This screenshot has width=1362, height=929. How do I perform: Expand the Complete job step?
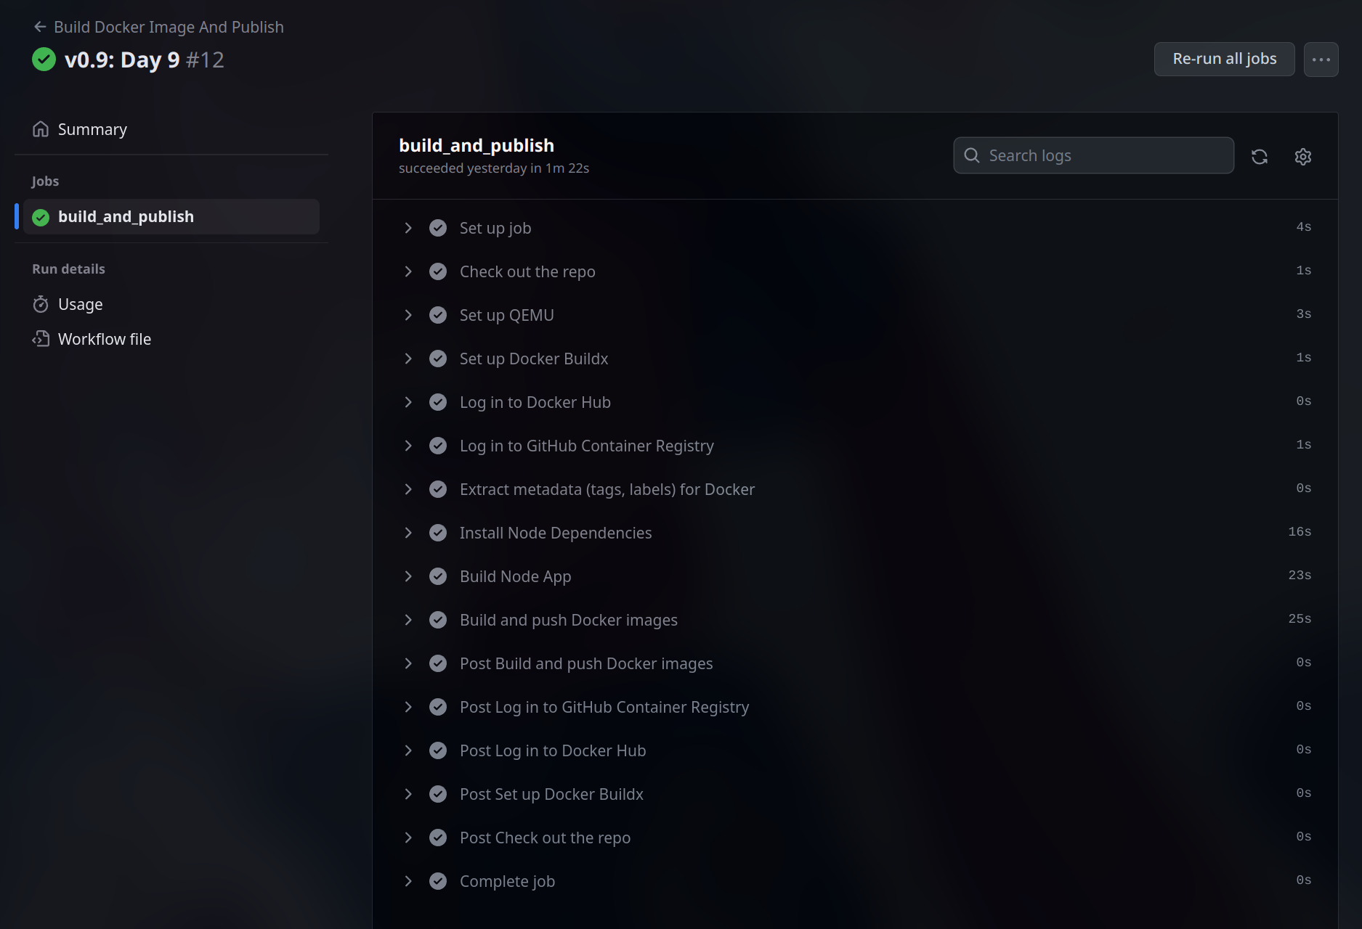pos(408,881)
